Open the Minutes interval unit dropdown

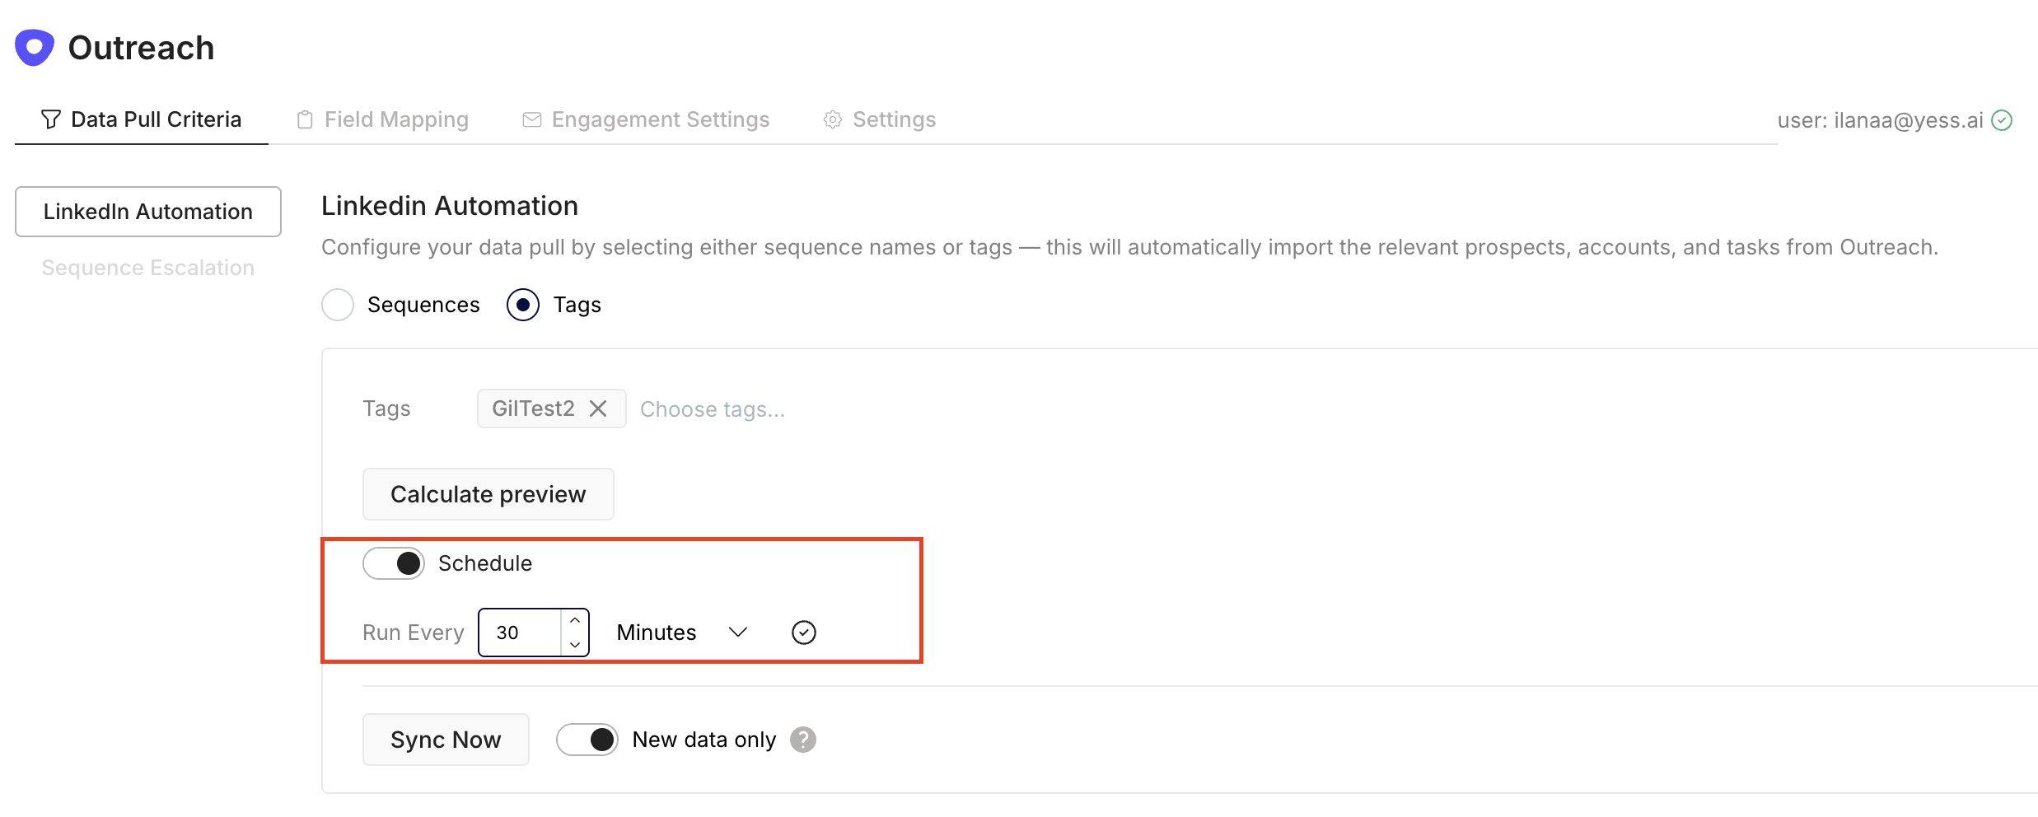[682, 633]
